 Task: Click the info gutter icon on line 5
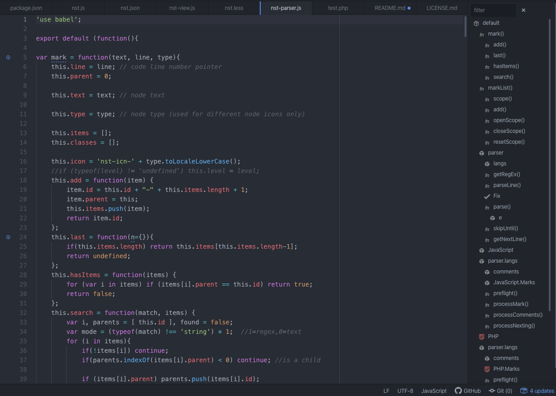tap(8, 57)
